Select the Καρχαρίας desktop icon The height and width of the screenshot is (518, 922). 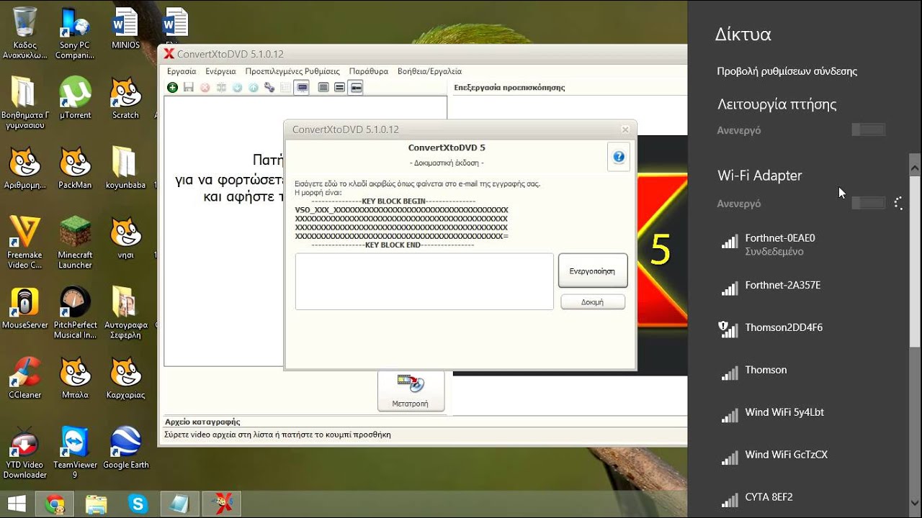click(125, 378)
